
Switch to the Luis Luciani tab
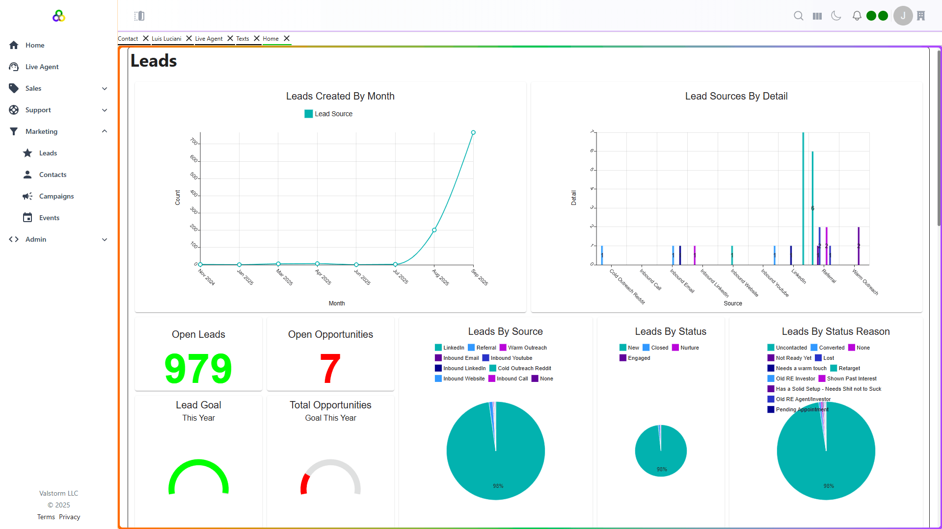tap(166, 39)
